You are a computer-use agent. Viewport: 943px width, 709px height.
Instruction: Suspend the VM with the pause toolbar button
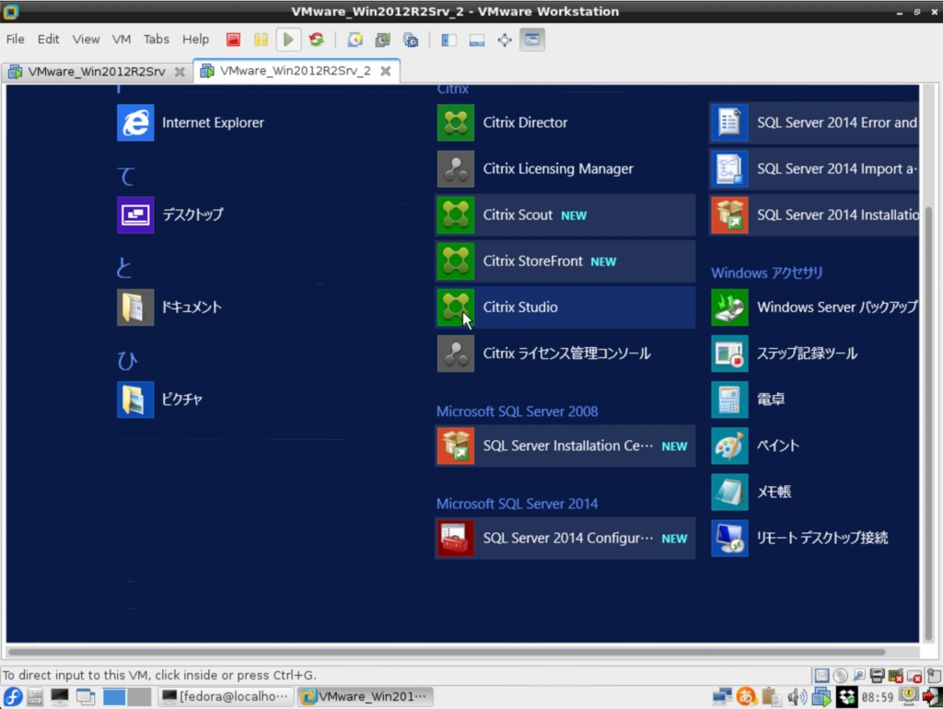pos(261,40)
